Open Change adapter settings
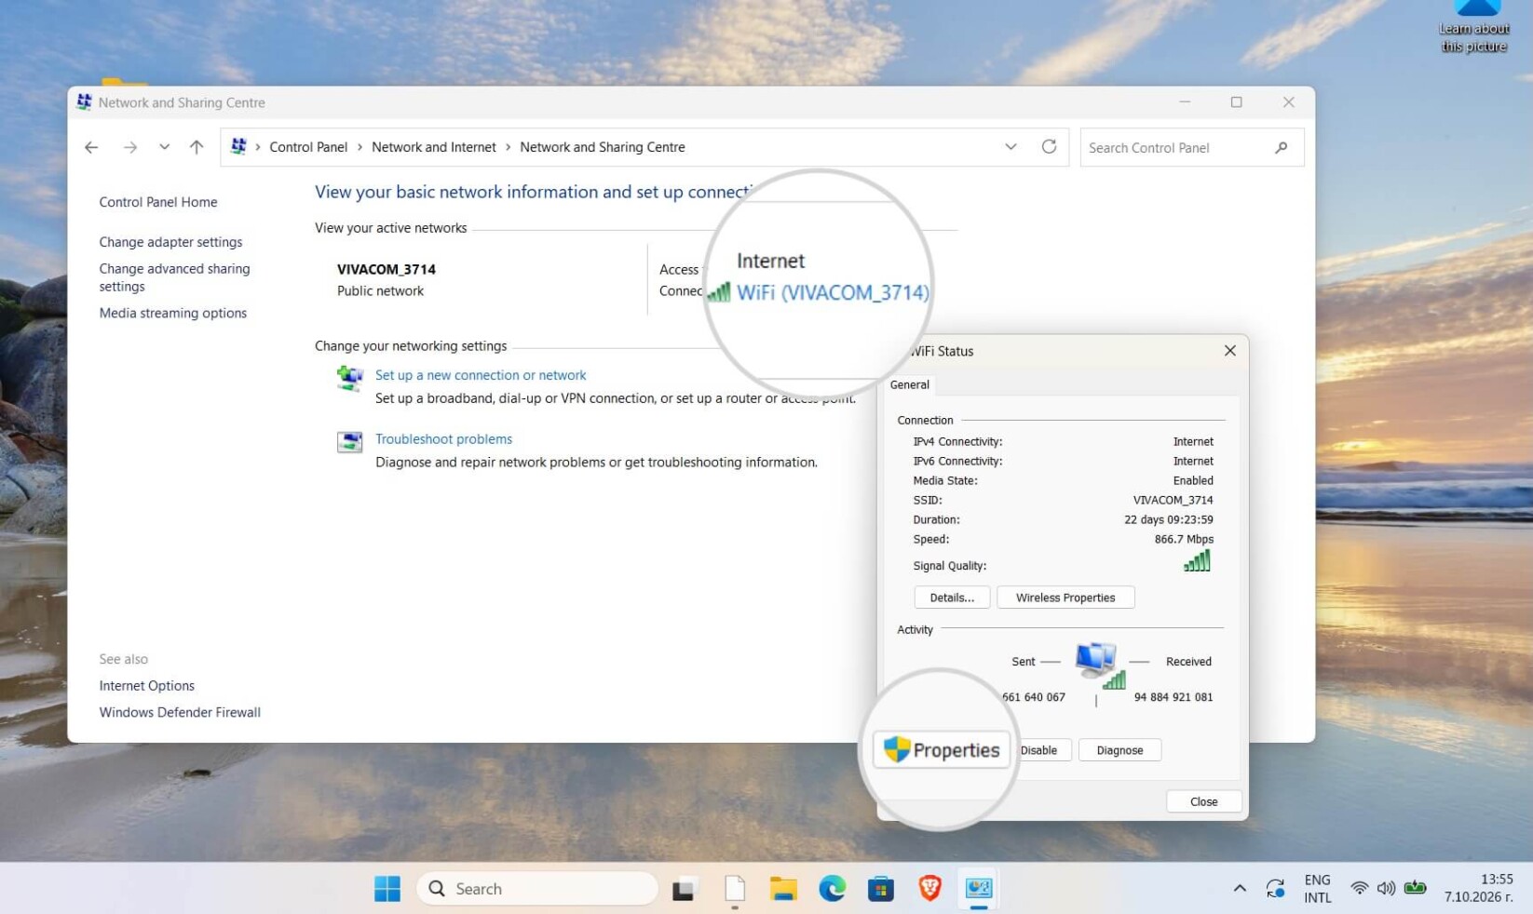Image resolution: width=1533 pixels, height=914 pixels. (170, 242)
